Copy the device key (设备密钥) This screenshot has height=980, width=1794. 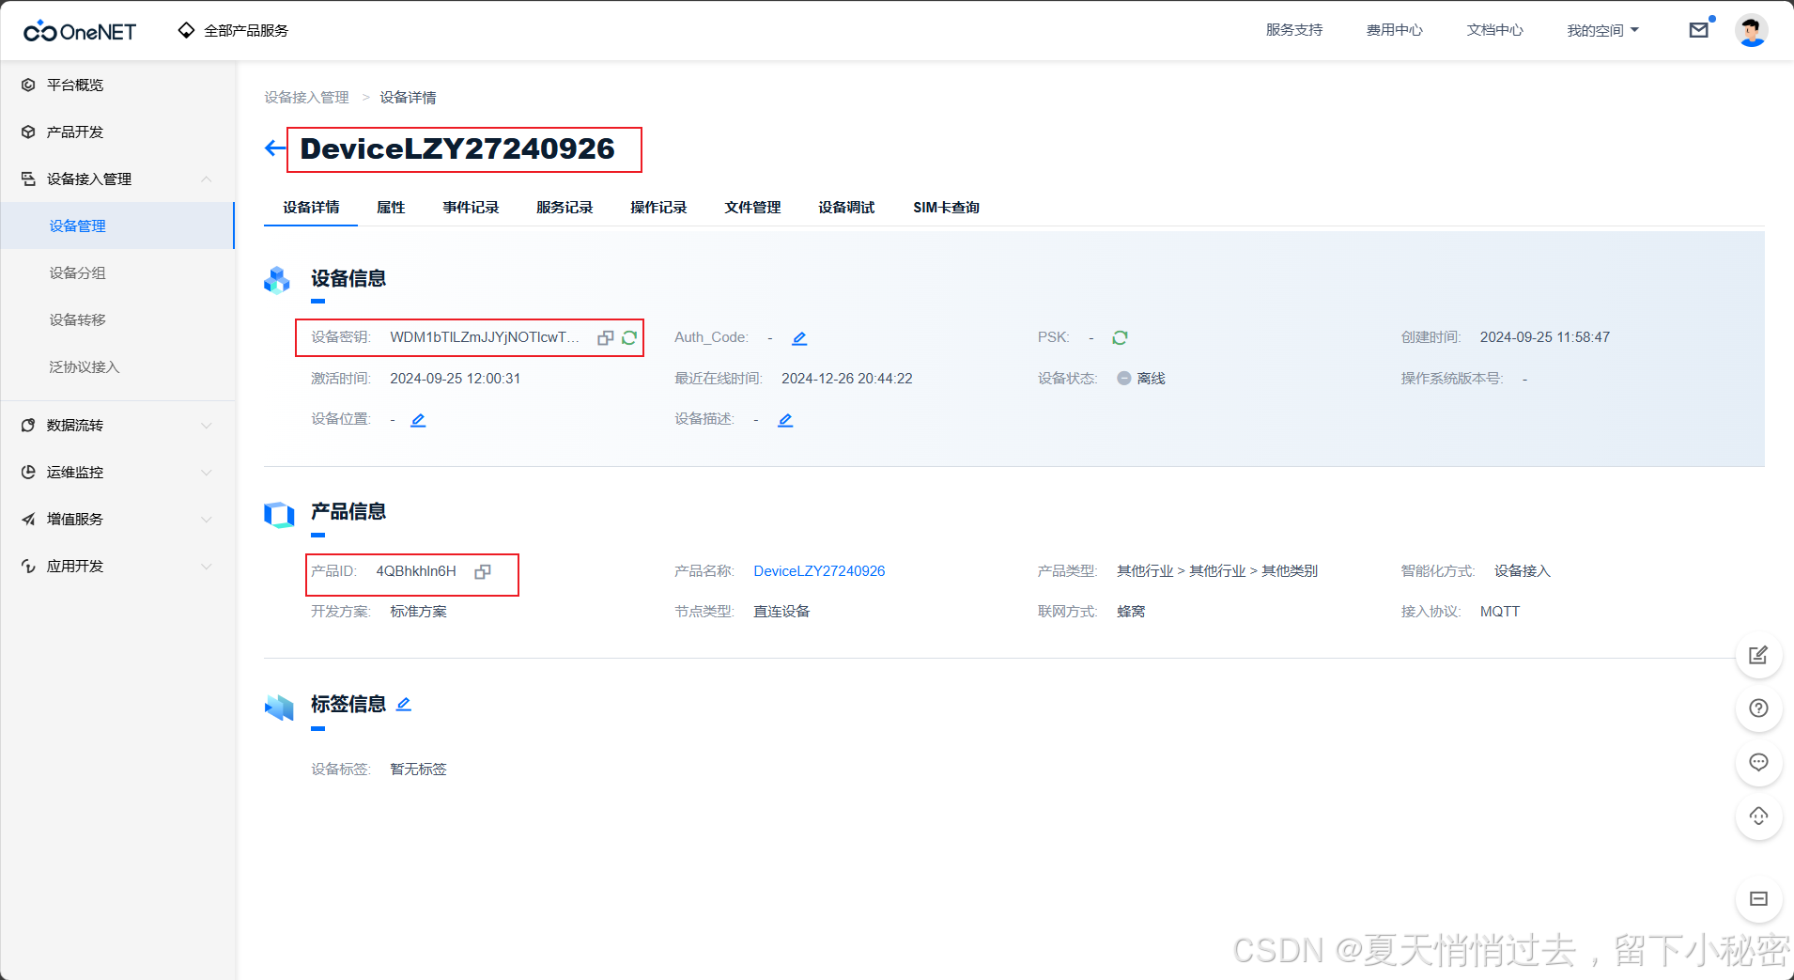[x=606, y=337]
